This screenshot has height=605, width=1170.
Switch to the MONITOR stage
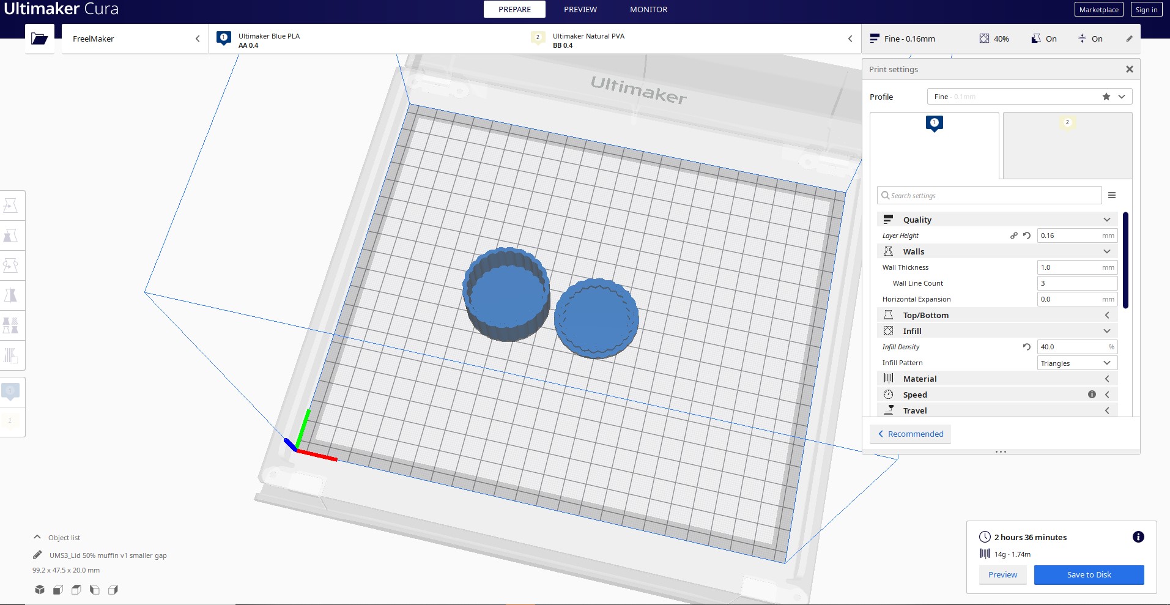pyautogui.click(x=648, y=9)
